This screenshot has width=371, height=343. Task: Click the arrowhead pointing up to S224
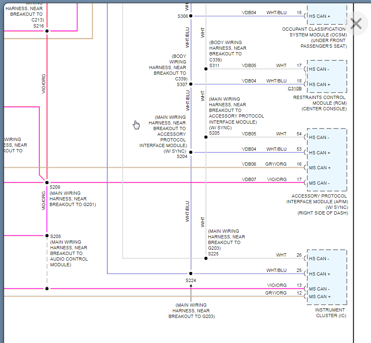[191, 286]
